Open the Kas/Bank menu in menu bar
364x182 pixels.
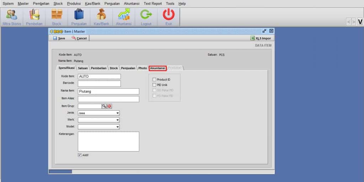(93, 4)
